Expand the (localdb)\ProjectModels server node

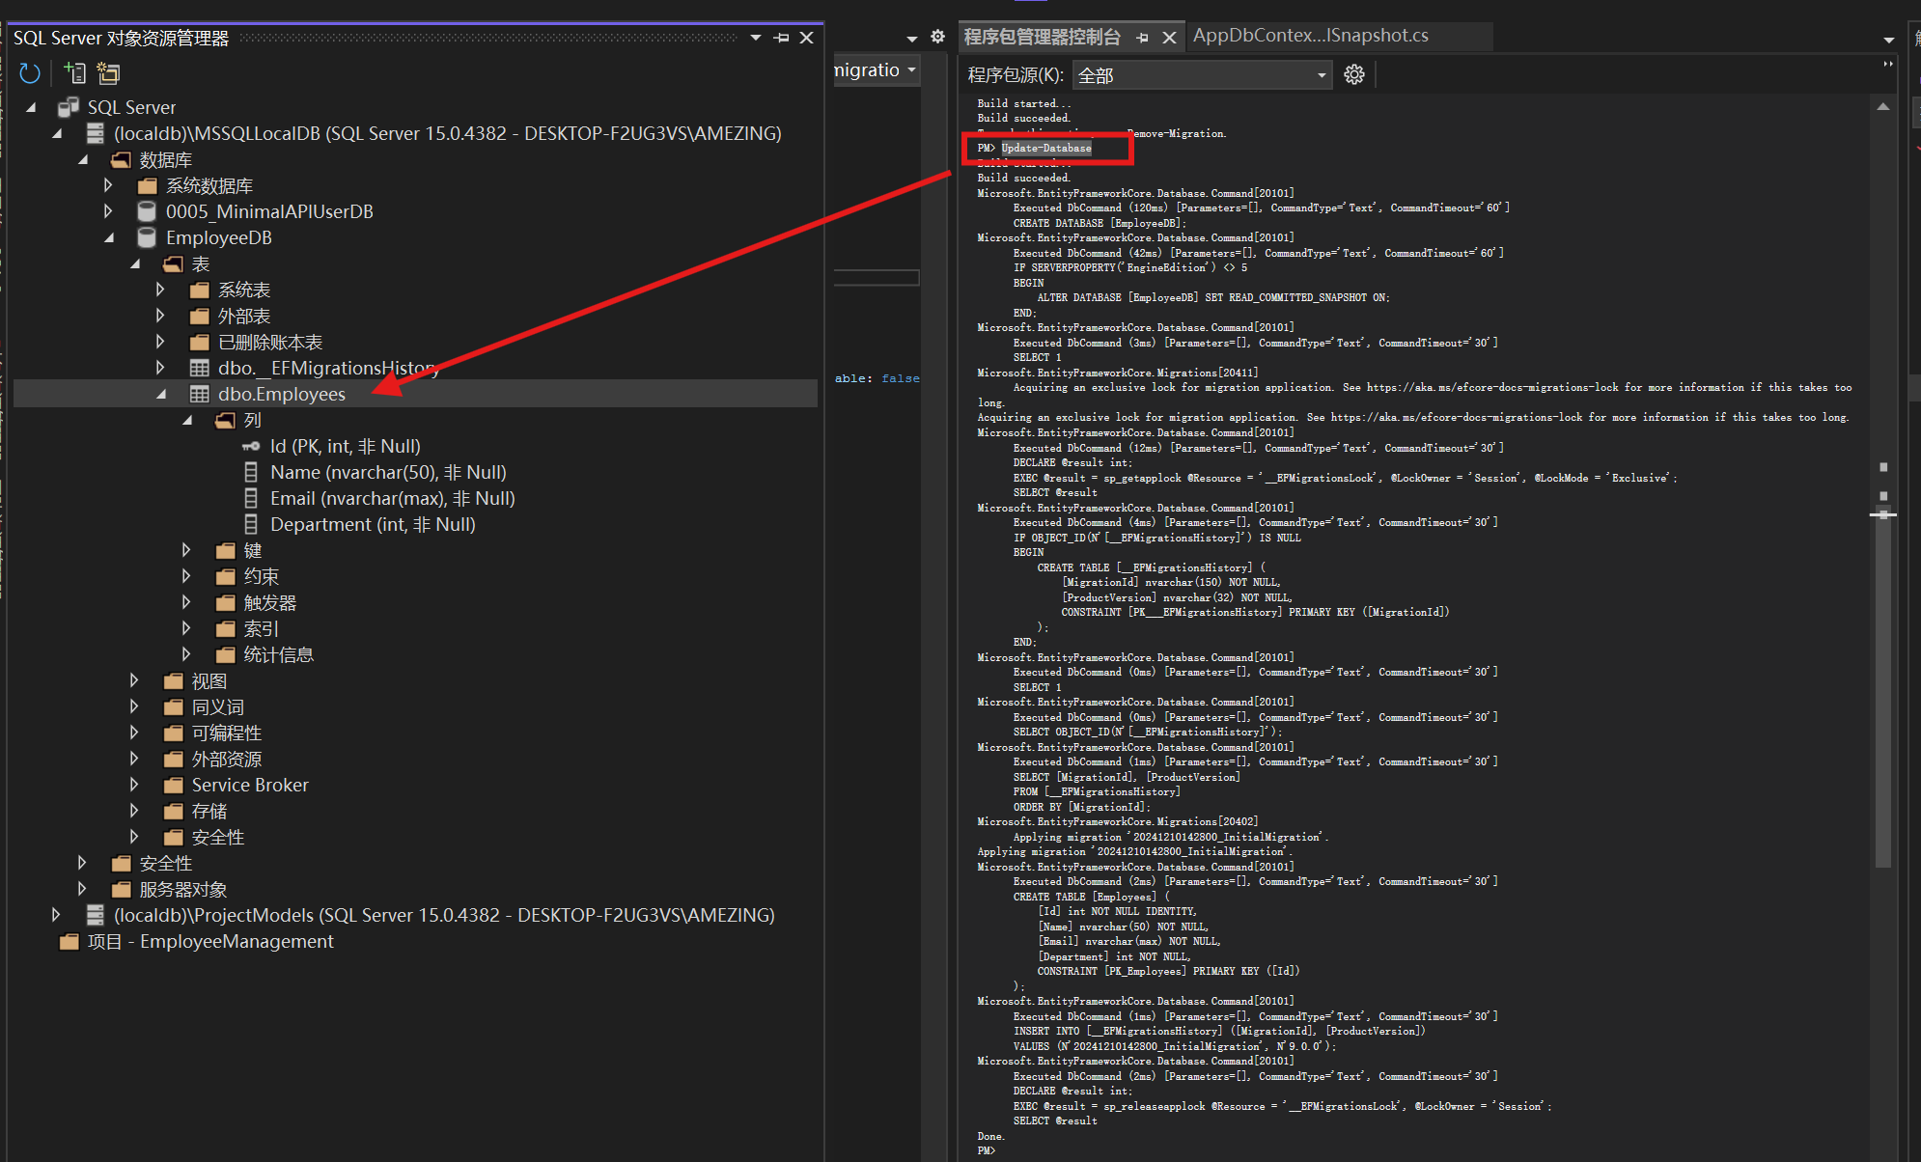56,915
